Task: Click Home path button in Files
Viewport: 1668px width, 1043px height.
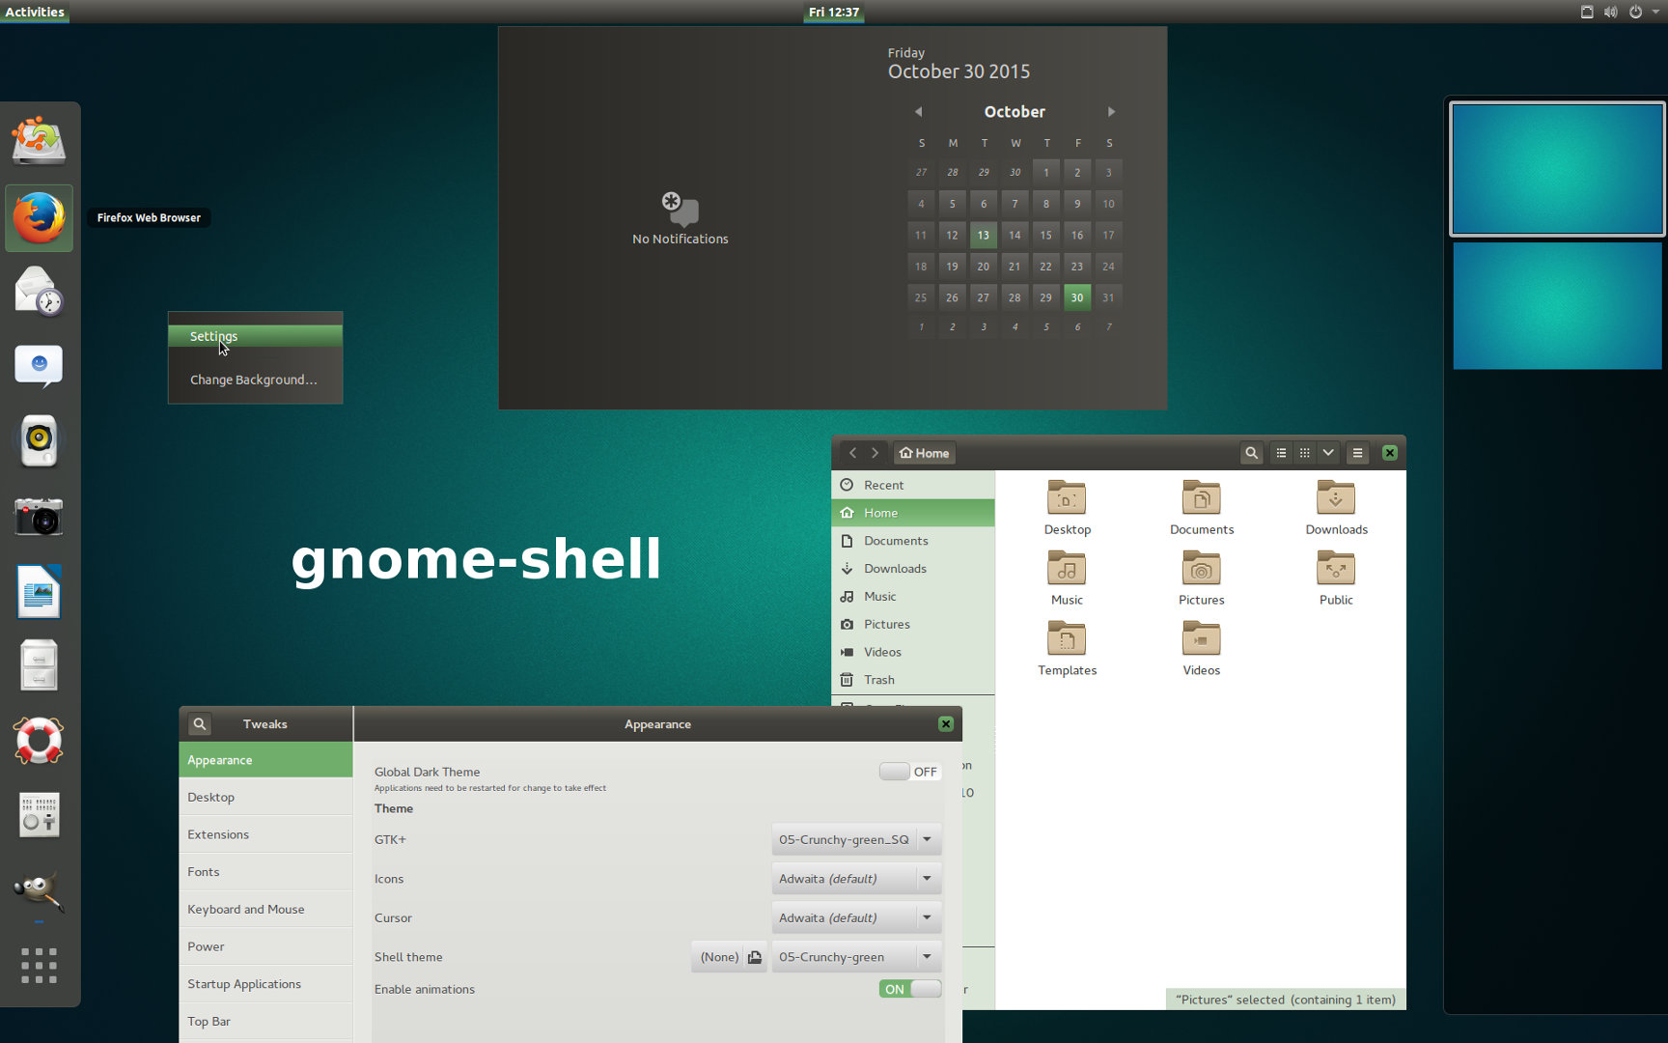Action: (924, 453)
